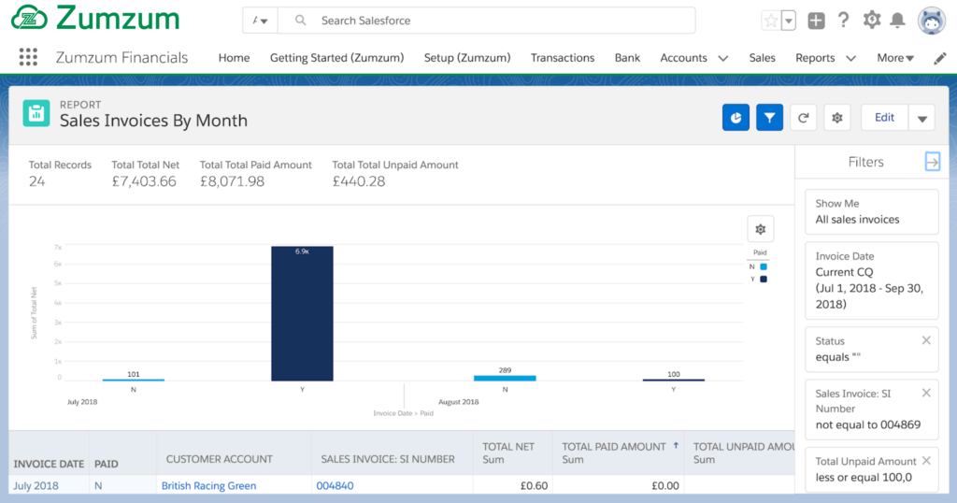
Task: Open the notifications bell
Action: [898, 21]
